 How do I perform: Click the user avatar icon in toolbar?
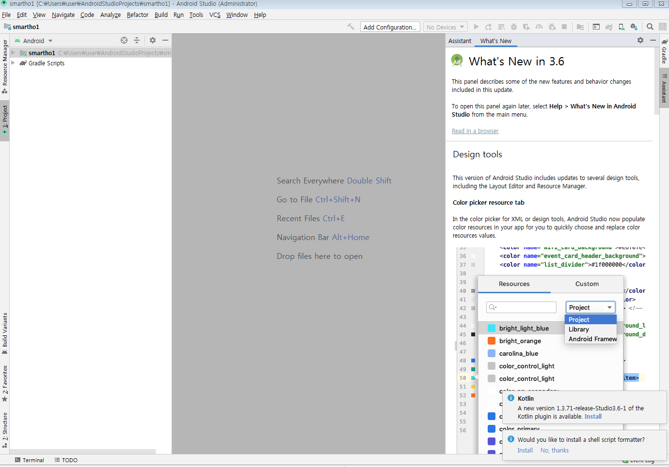tap(663, 27)
